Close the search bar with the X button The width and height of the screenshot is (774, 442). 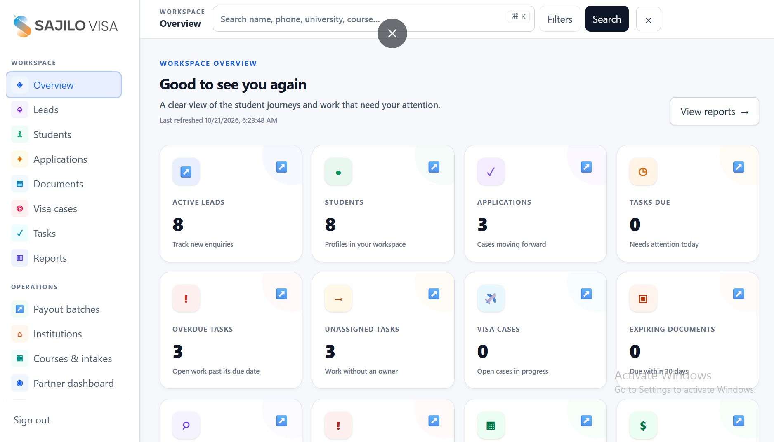coord(648,19)
